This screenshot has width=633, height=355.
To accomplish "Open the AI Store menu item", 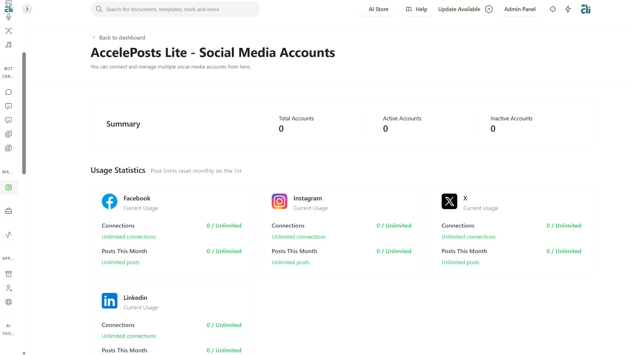I will tap(378, 9).
